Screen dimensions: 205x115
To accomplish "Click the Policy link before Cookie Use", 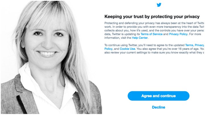I will click(x=108, y=49).
